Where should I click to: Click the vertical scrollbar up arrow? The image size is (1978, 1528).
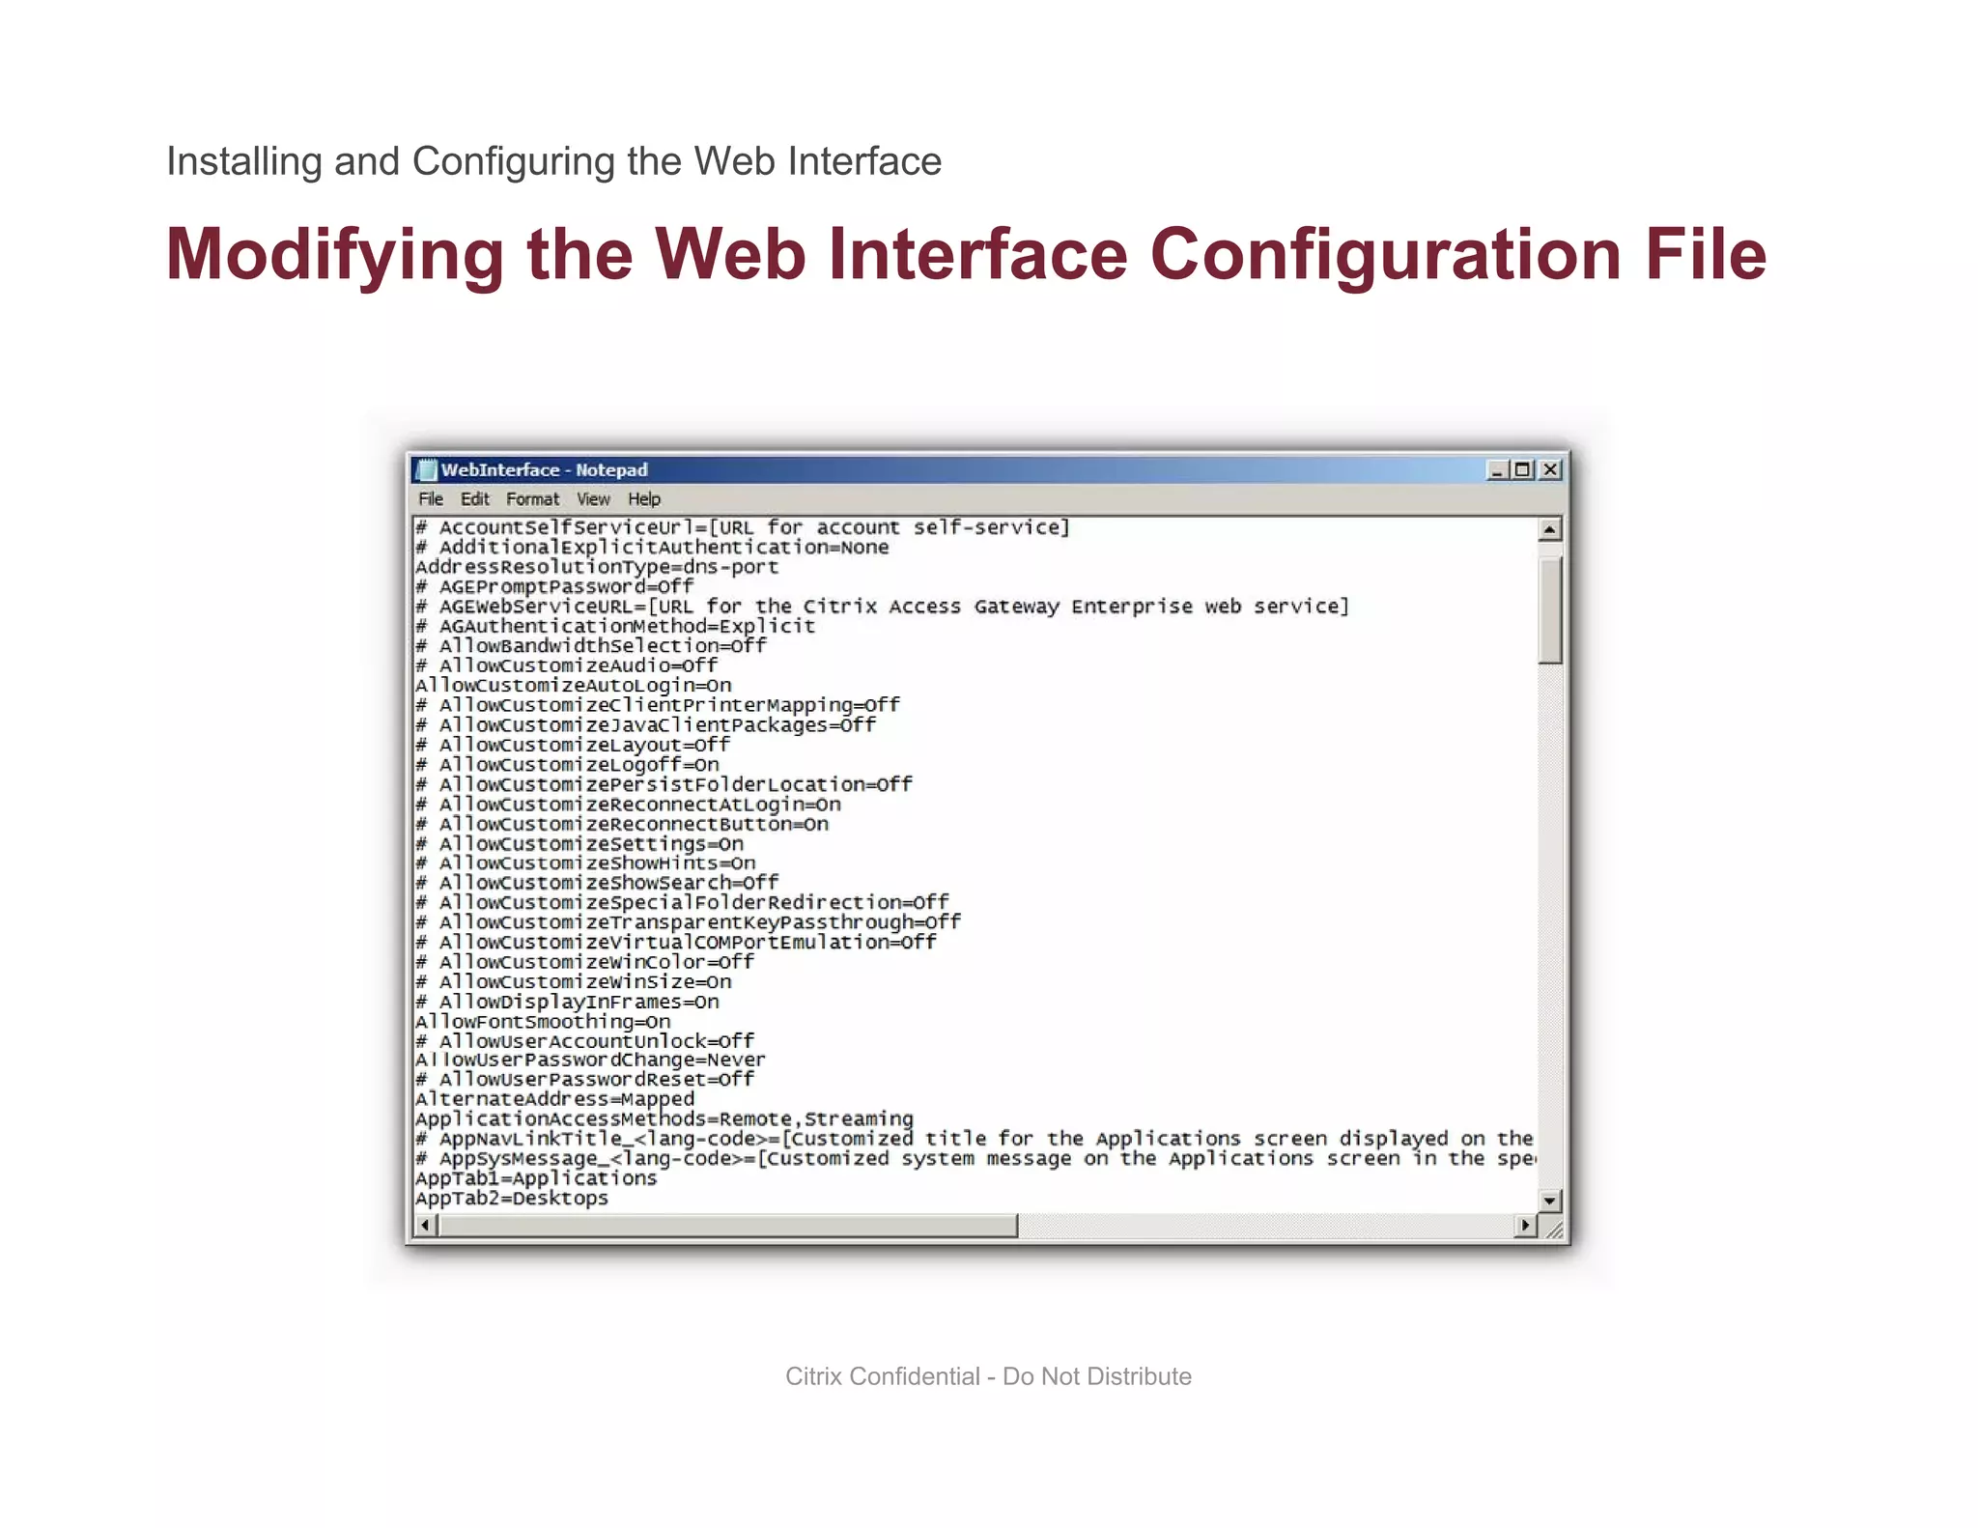click(x=1549, y=529)
